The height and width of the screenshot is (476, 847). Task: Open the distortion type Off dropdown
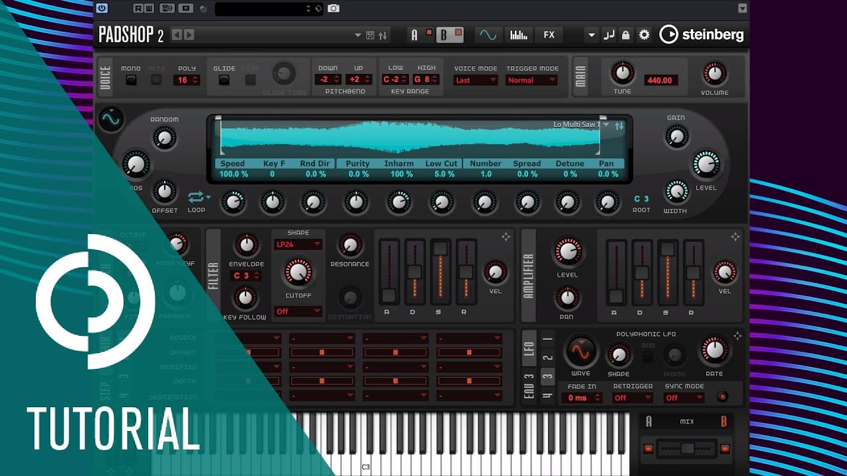[298, 311]
